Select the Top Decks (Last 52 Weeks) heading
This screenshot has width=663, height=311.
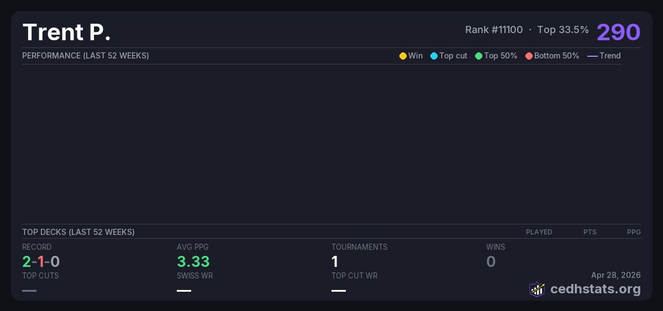point(78,232)
